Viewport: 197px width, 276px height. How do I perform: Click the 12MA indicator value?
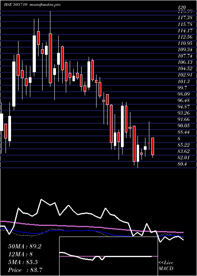tap(20, 254)
